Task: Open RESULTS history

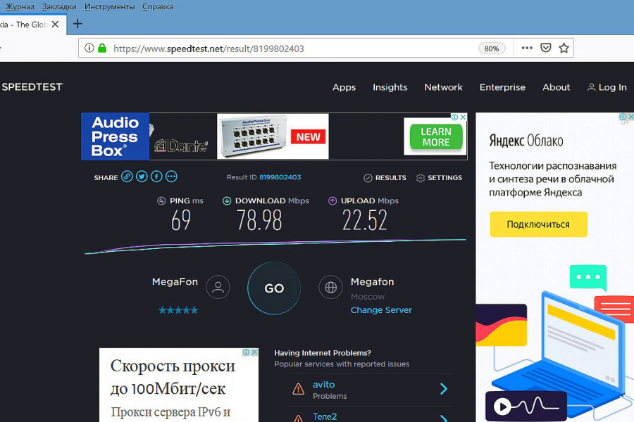Action: [x=385, y=178]
